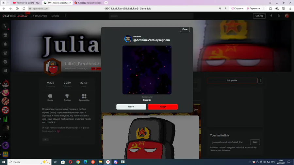Open the Game Jolt home logo
The height and width of the screenshot is (165, 294).
(x=15, y=16)
